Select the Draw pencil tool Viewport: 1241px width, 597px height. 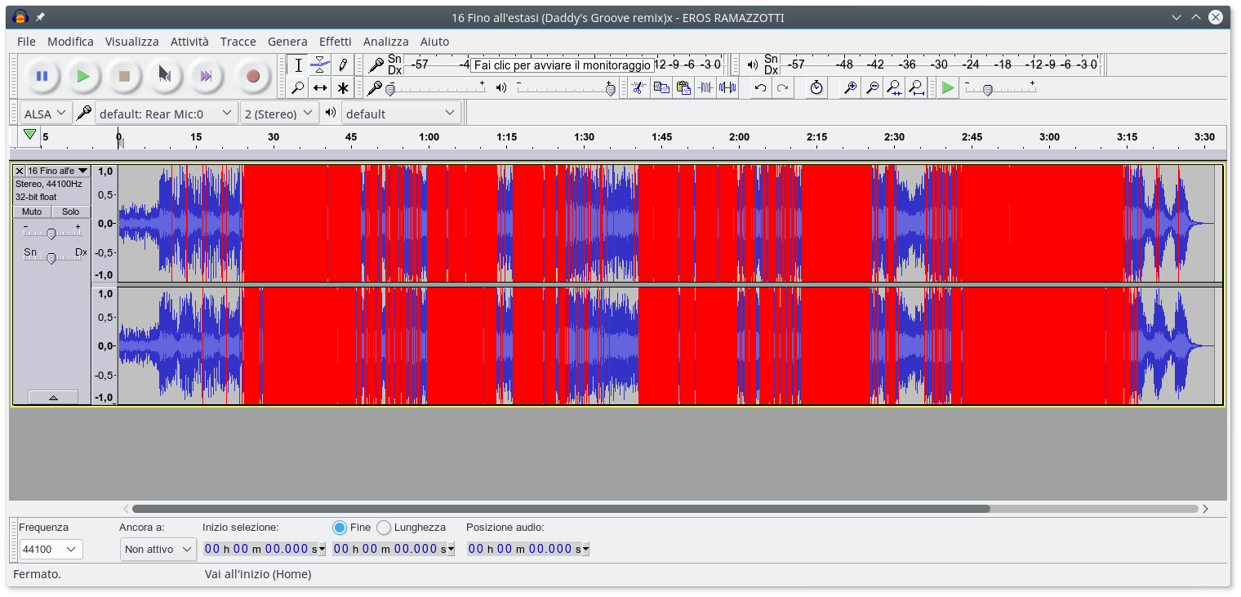pos(343,65)
